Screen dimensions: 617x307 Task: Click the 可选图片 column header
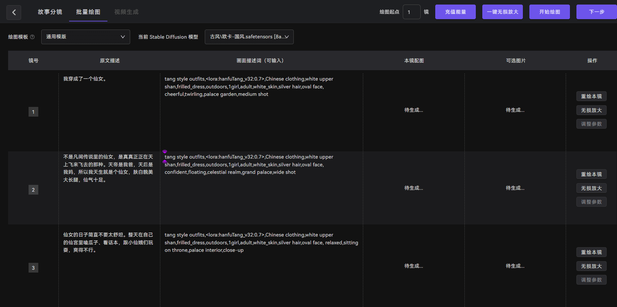(x=516, y=60)
